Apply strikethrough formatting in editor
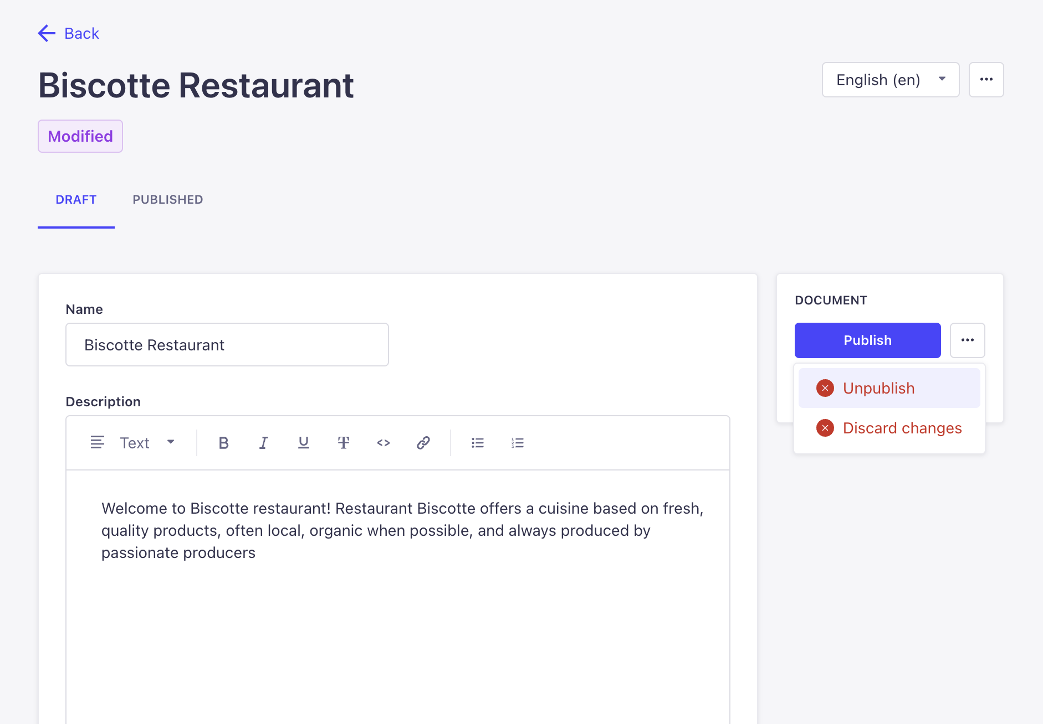The image size is (1043, 724). [343, 443]
